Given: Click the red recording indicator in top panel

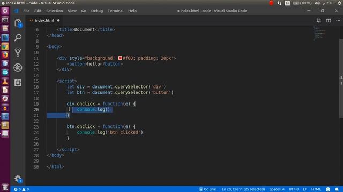Looking at the screenshot, I should click(x=271, y=3).
